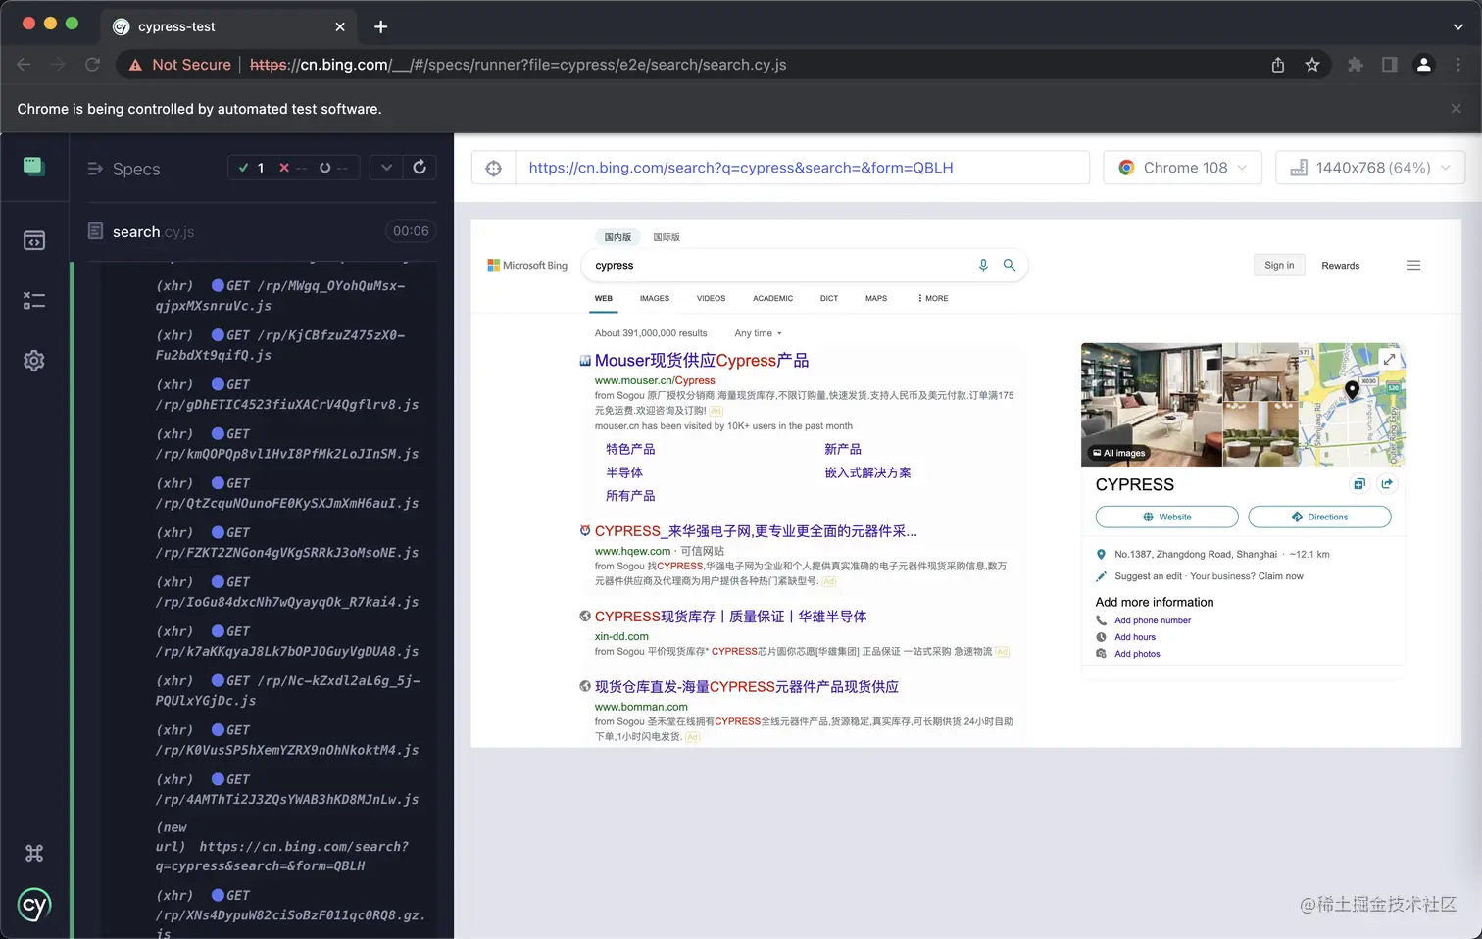Screen dimensions: 1482x939
Task: Open the 特色产品 sublink
Action: click(630, 449)
